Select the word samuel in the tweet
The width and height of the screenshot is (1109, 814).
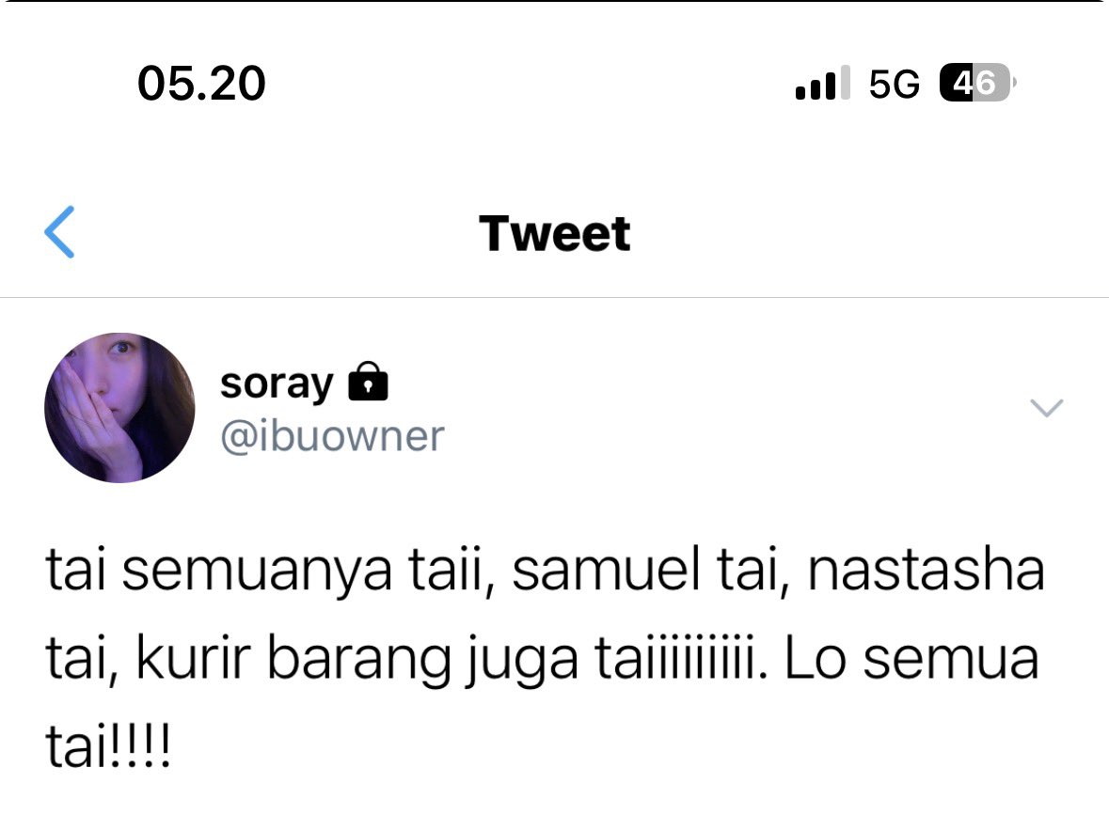tap(606, 570)
